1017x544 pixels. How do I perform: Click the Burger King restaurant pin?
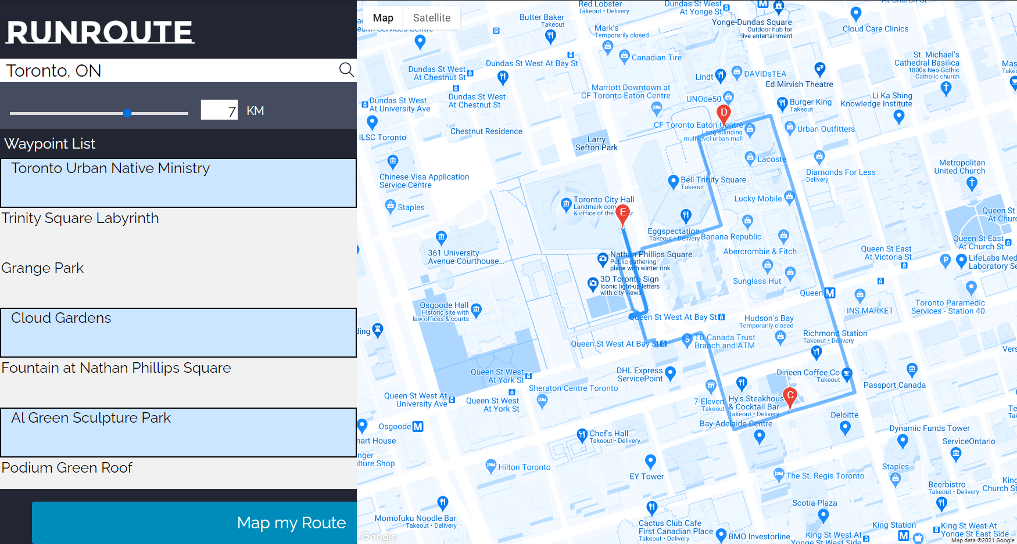782,105
